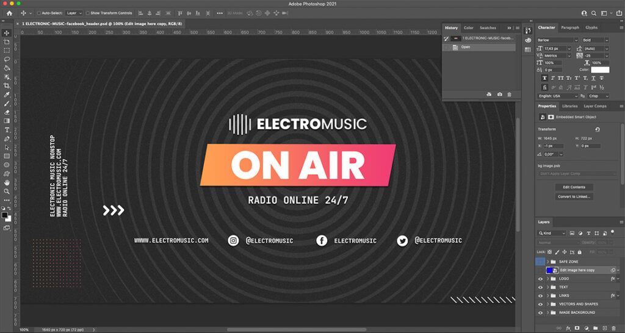Open the Paragraph tab
This screenshot has height=333, width=625.
click(570, 27)
